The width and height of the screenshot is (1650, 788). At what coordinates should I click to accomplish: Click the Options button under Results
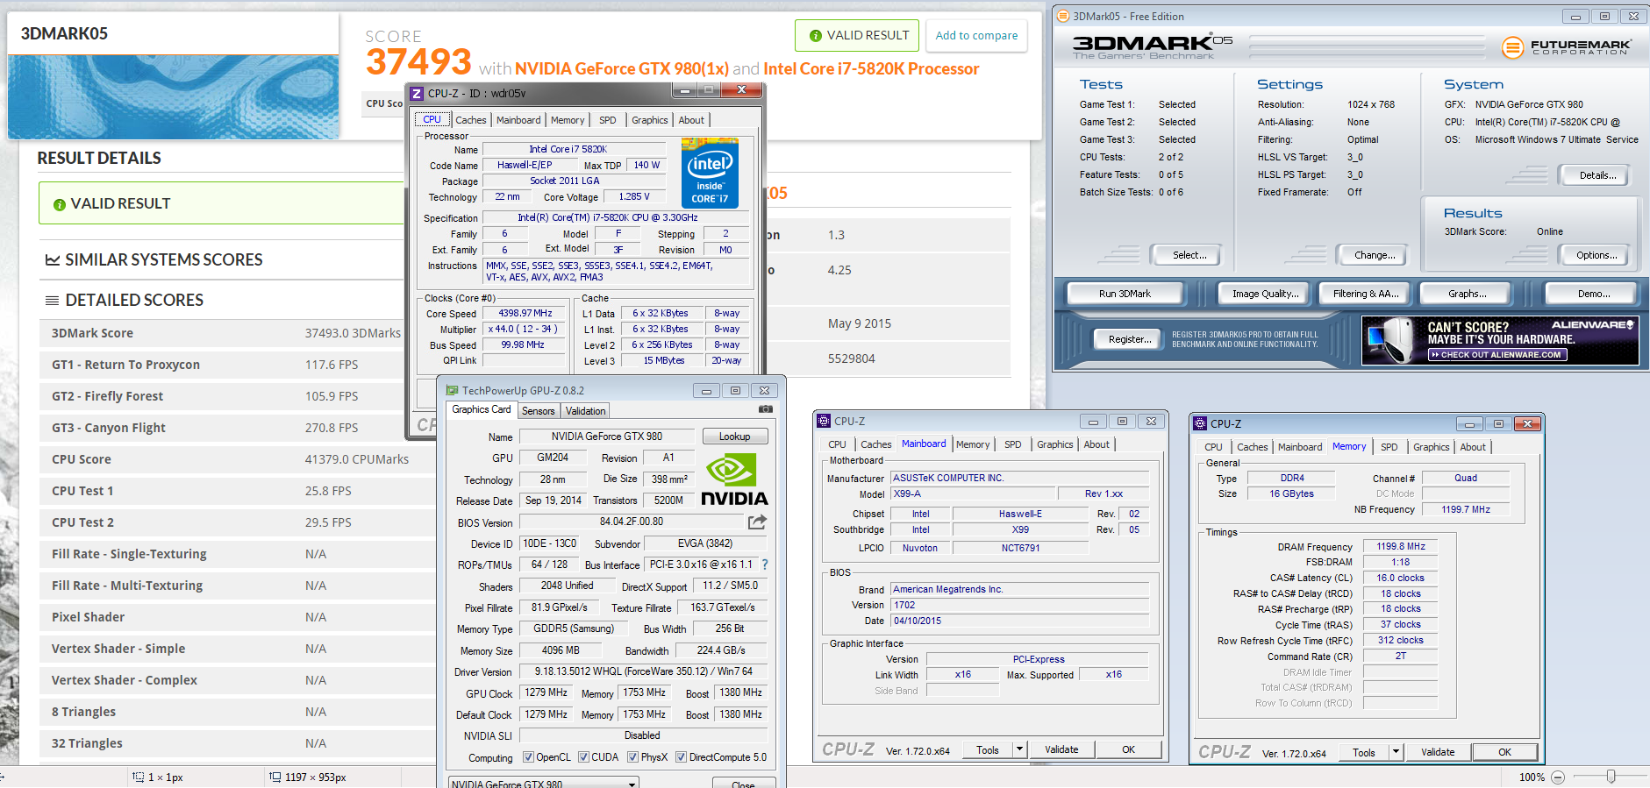pos(1596,255)
